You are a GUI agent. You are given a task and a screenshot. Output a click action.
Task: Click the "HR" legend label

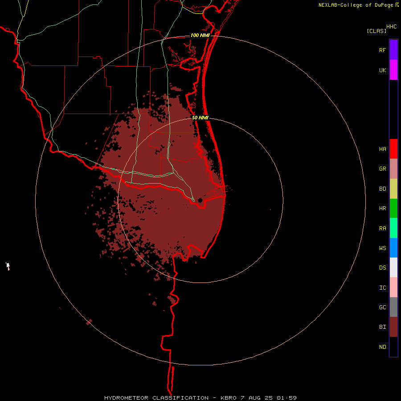(382, 209)
